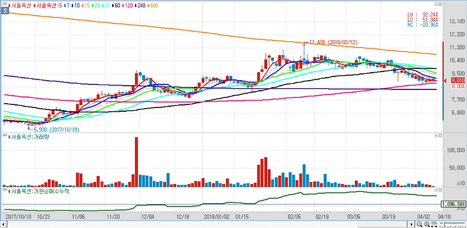The height and width of the screenshot is (228, 467).
Task: Click the red current-price arrow marker
Action: (x=446, y=81)
